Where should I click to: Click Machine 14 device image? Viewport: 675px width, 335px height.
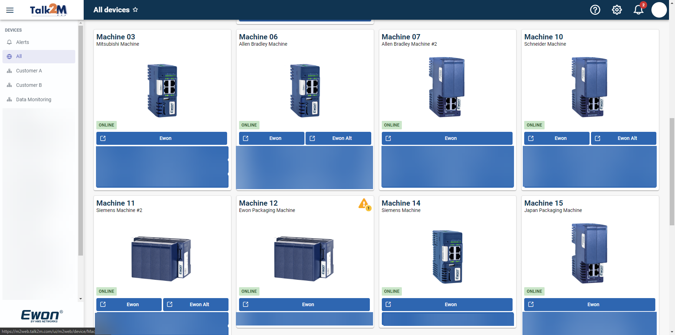click(x=447, y=257)
